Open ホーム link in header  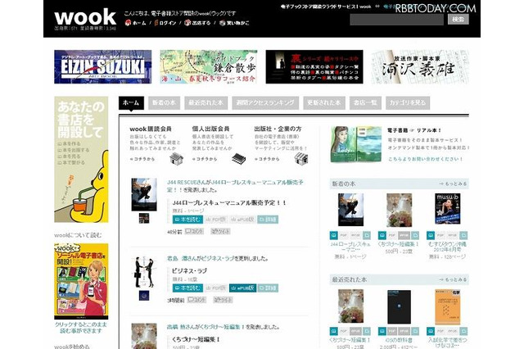pos(135,23)
